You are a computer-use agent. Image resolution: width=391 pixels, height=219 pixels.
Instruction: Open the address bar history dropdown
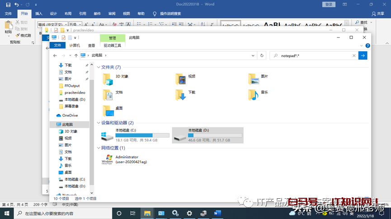(x=254, y=55)
